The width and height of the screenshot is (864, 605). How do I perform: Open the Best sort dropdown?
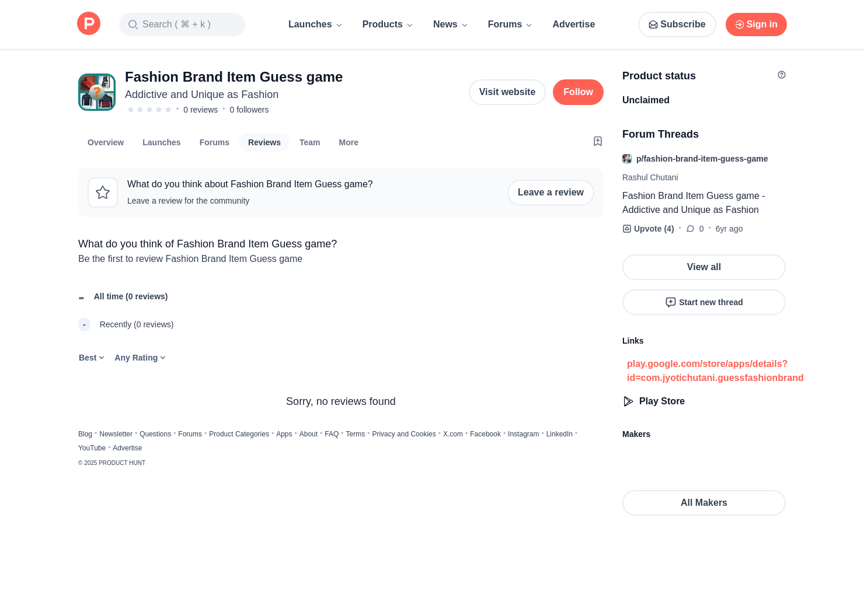coord(92,358)
